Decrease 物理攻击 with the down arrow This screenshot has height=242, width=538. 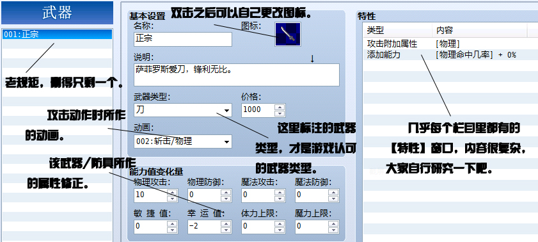point(172,198)
